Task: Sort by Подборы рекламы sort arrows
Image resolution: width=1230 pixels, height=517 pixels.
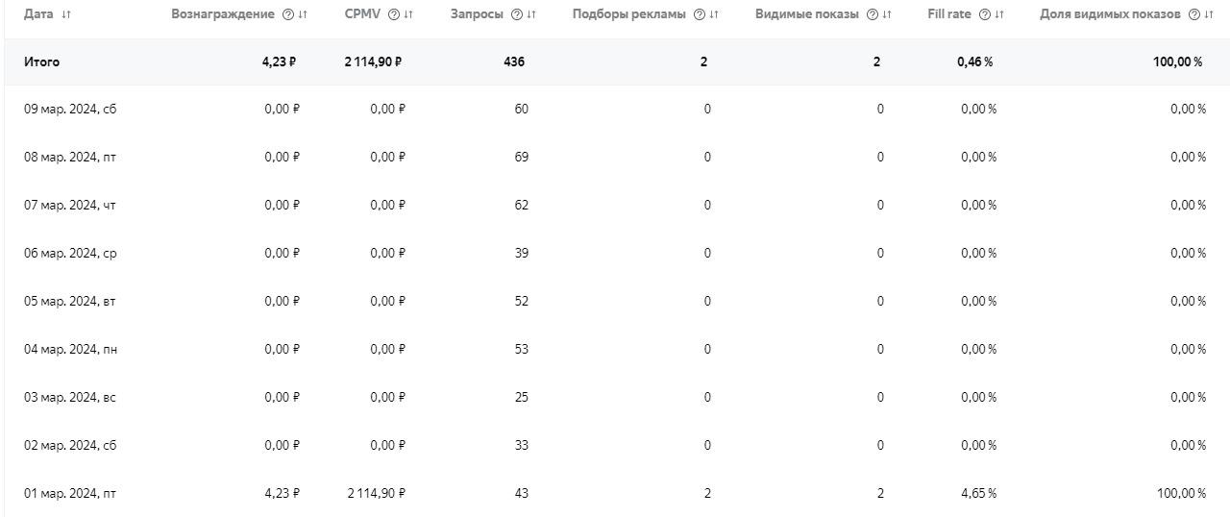Action: [x=714, y=14]
